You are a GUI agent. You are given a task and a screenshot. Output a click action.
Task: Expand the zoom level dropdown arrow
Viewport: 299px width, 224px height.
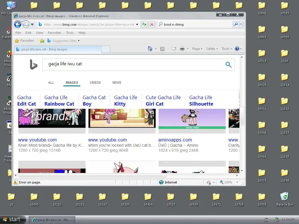click(x=237, y=182)
